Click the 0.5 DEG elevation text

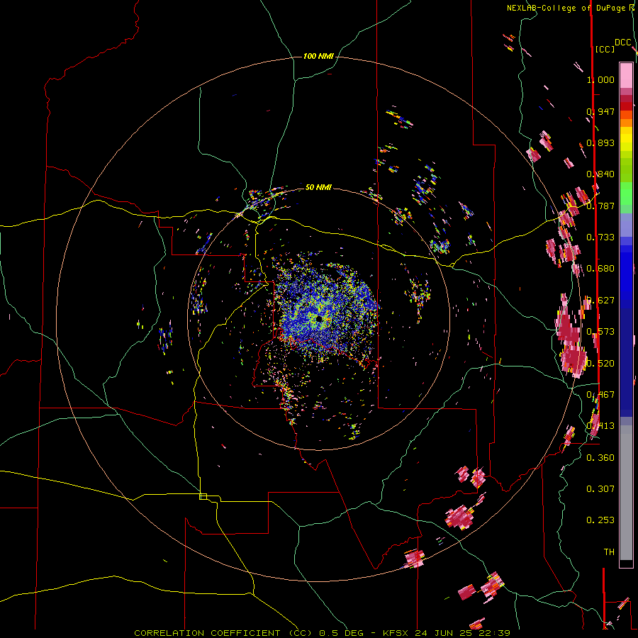(342, 633)
